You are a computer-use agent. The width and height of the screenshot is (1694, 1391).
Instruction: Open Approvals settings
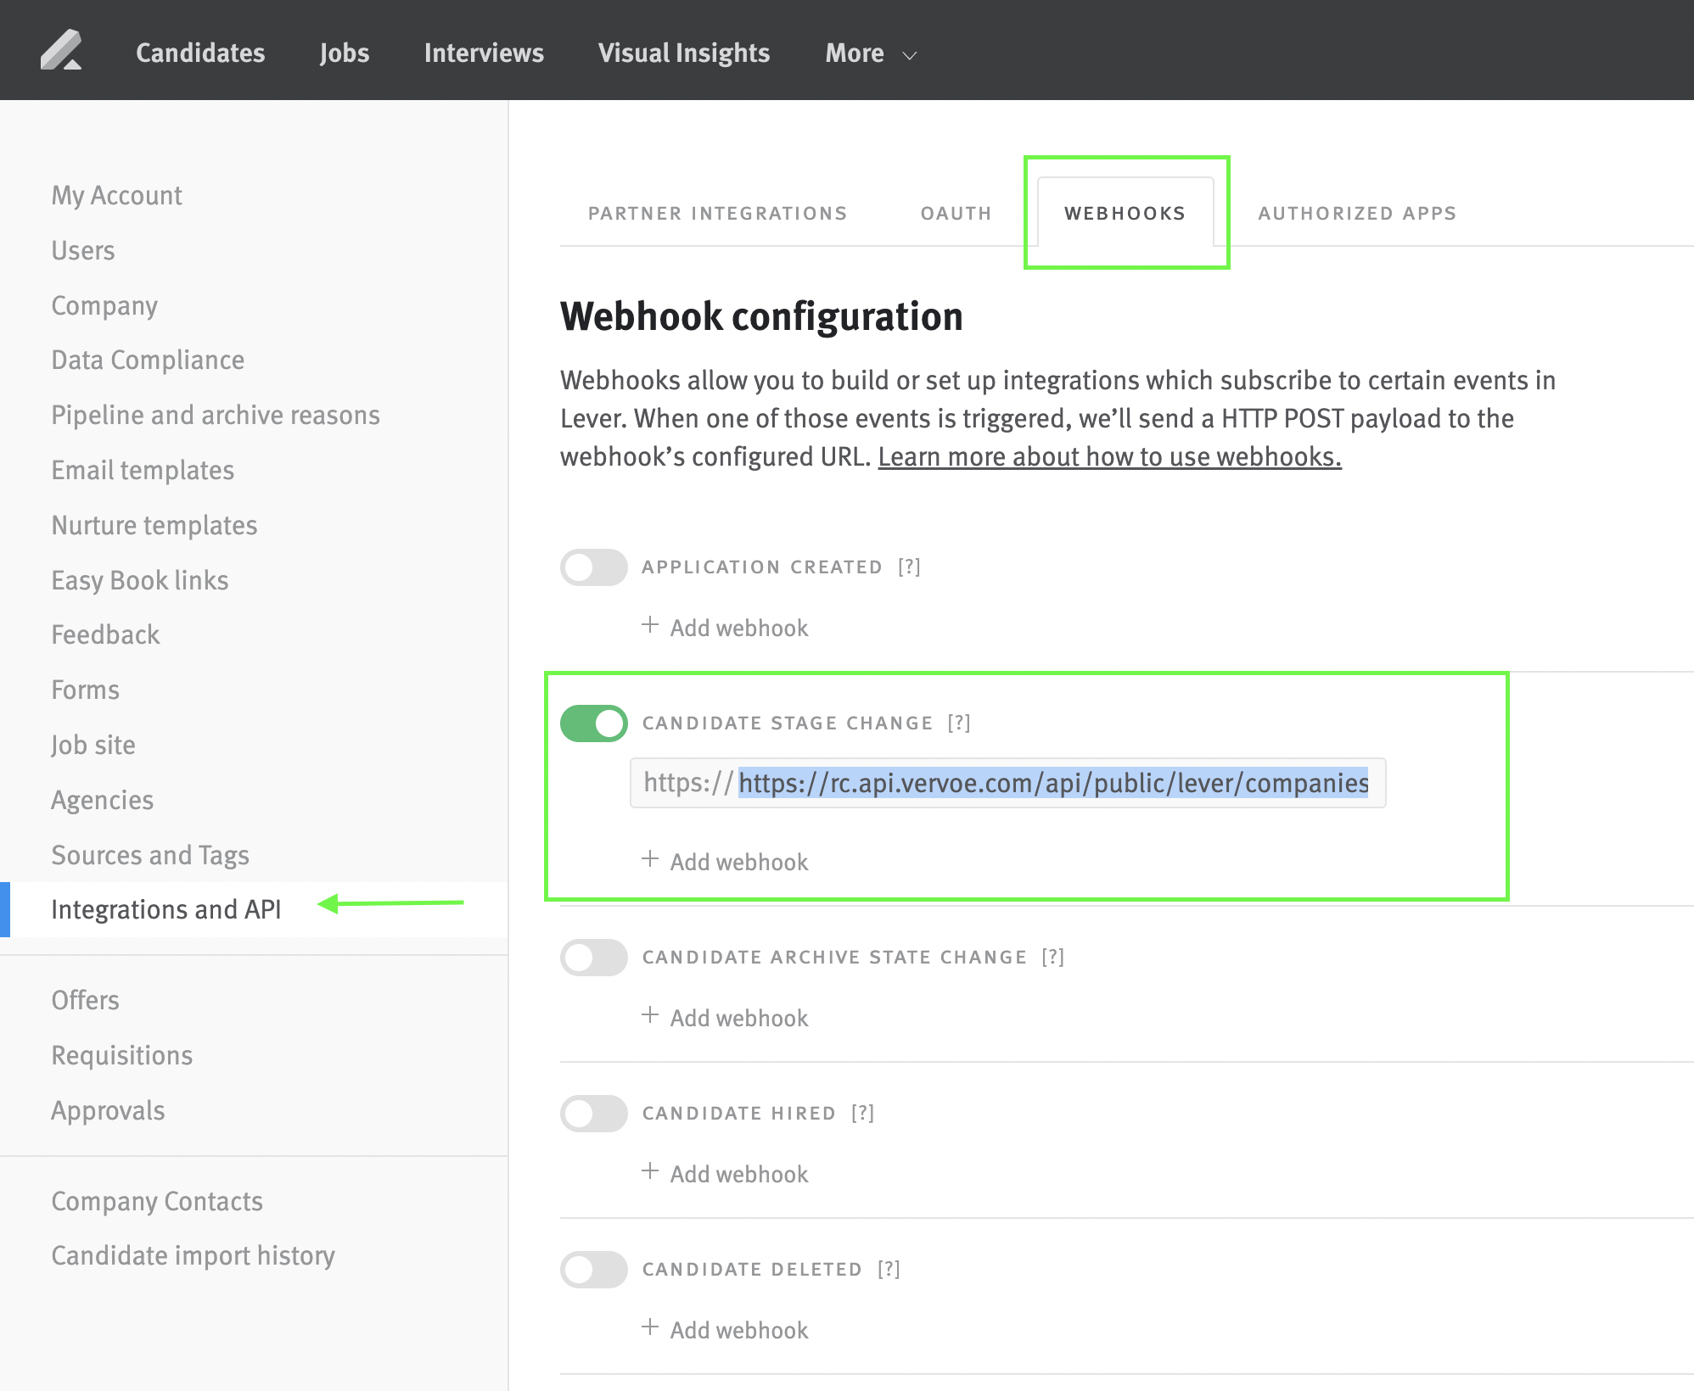pyautogui.click(x=108, y=1110)
